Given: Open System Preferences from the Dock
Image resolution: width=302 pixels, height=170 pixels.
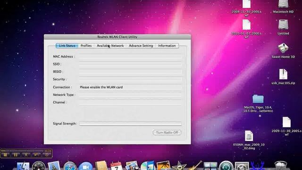Looking at the screenshot, I should (x=242, y=166).
